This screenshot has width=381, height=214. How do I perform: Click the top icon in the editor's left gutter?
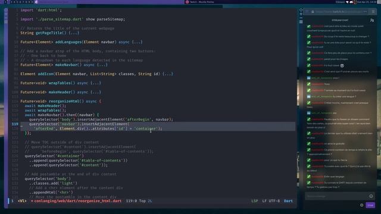click(6, 10)
